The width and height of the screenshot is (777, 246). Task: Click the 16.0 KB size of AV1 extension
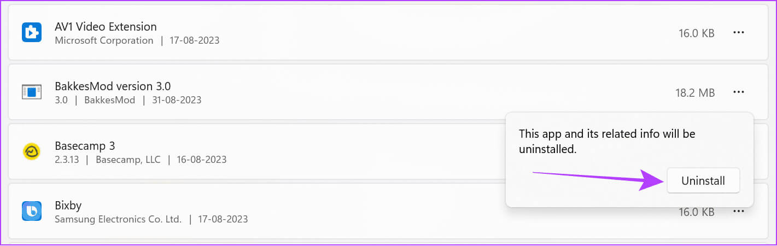[697, 33]
